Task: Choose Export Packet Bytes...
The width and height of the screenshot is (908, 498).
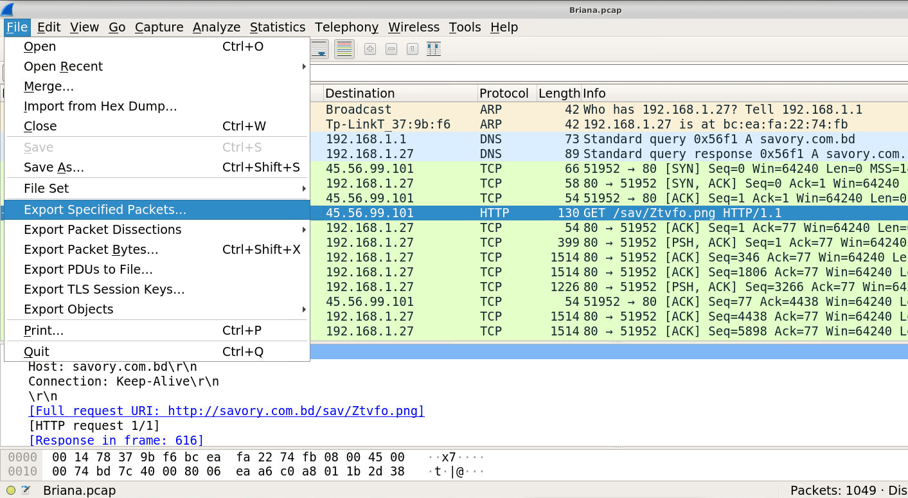Action: tap(157, 249)
